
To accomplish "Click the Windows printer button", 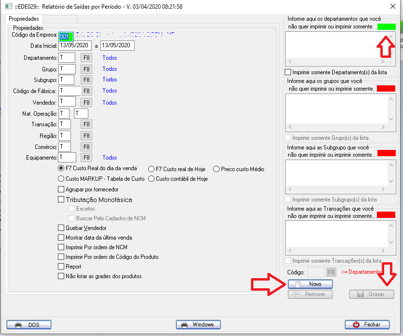I will click(x=198, y=324).
